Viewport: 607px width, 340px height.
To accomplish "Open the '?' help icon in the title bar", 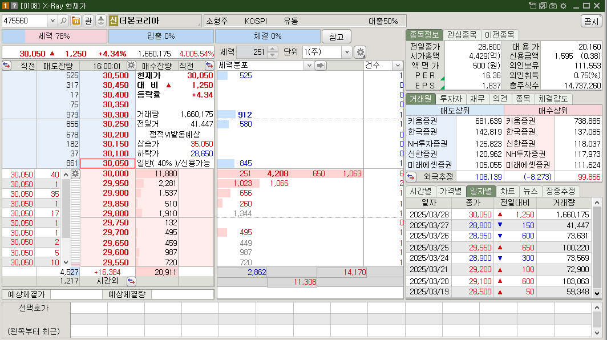I will pos(14,6).
